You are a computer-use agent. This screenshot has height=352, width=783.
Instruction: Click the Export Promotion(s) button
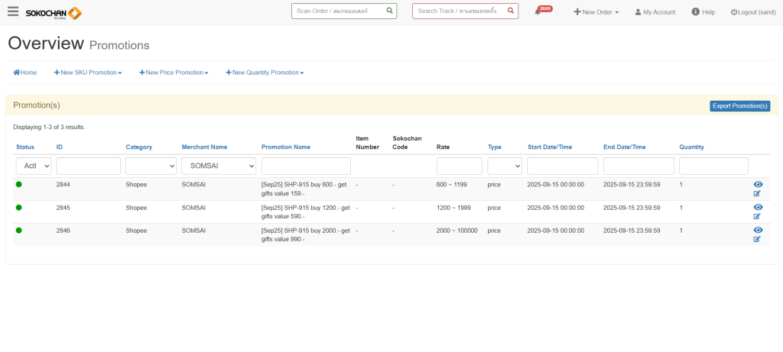coord(739,106)
